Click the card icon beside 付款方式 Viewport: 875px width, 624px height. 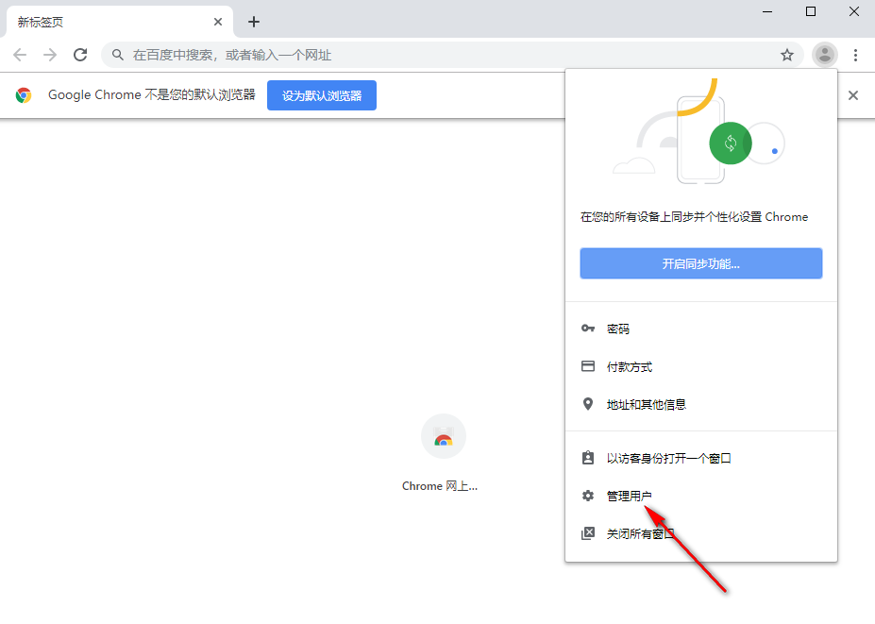coord(588,366)
